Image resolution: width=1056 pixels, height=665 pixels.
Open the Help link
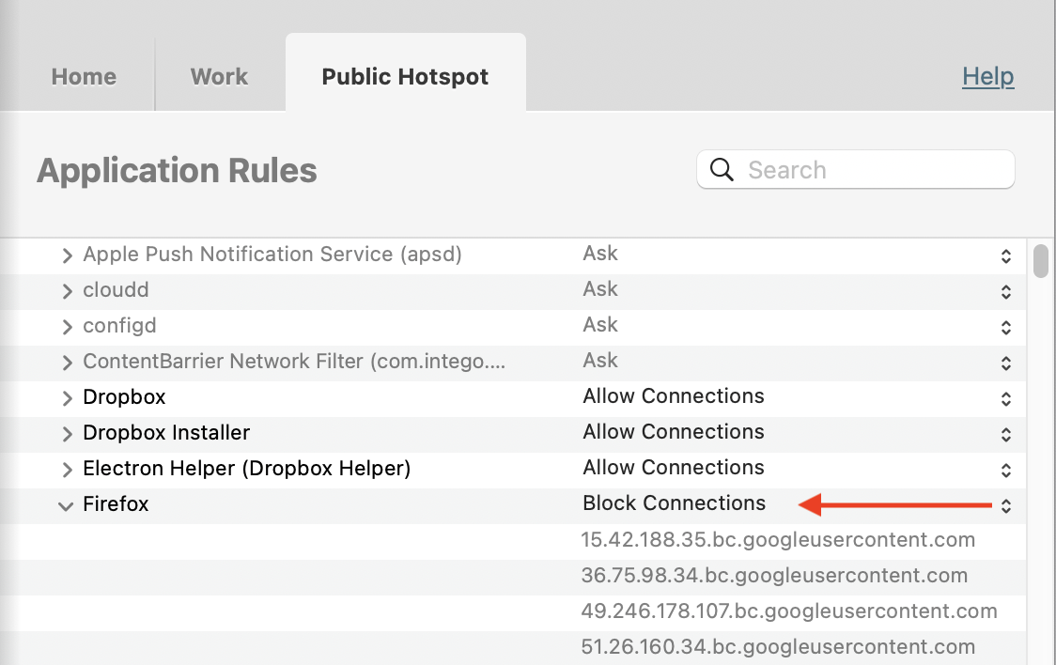[987, 76]
